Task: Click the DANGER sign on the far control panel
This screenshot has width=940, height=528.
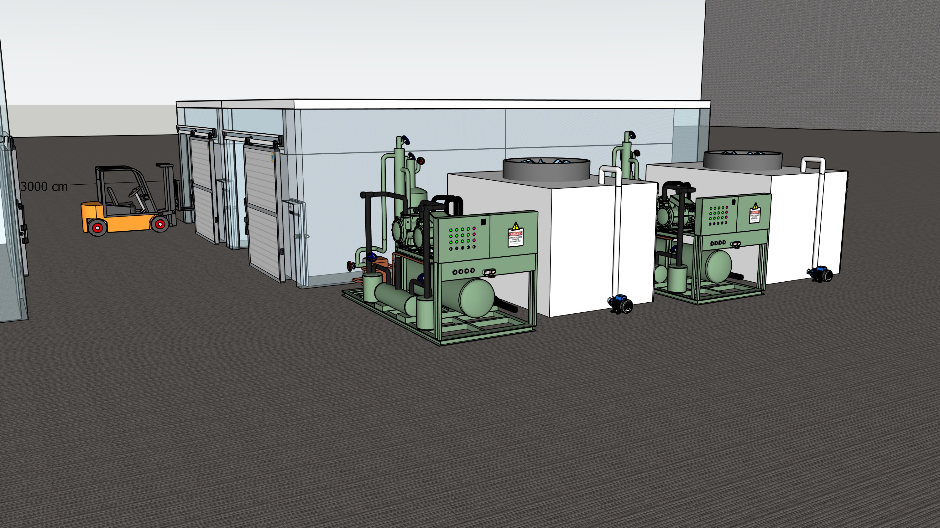Action: pyautogui.click(x=755, y=213)
